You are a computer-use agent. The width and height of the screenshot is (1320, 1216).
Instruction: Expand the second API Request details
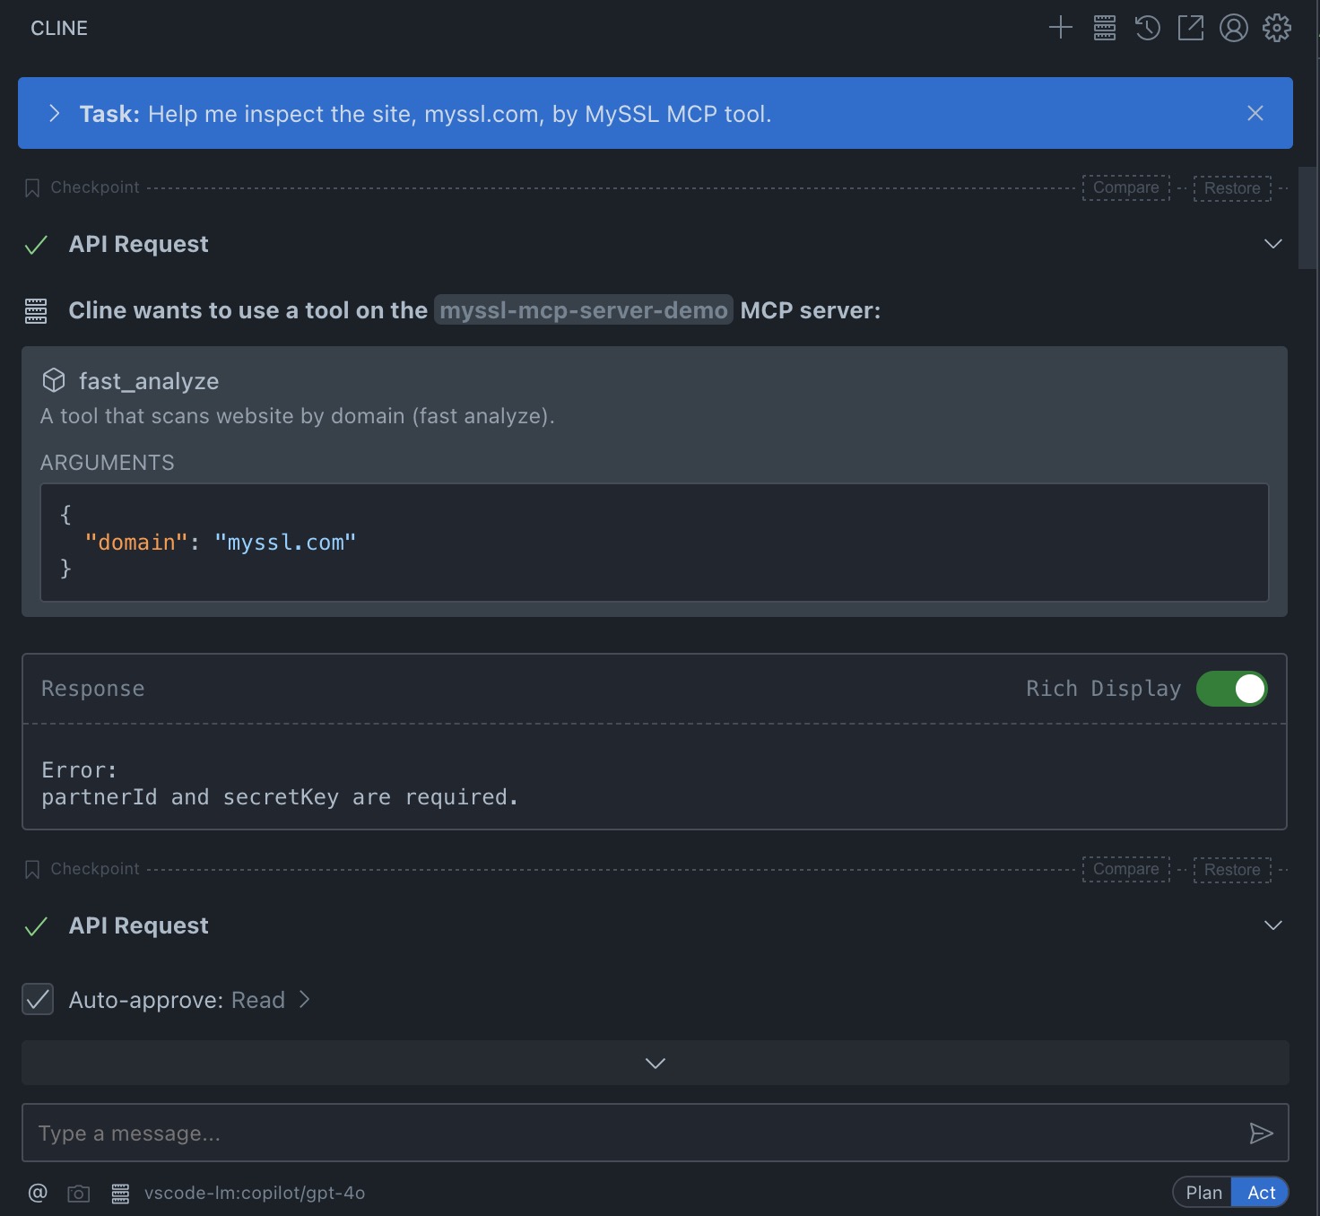point(1272,925)
